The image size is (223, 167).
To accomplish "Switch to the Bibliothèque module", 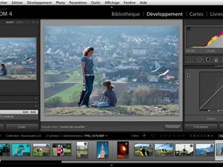I will point(126,14).
